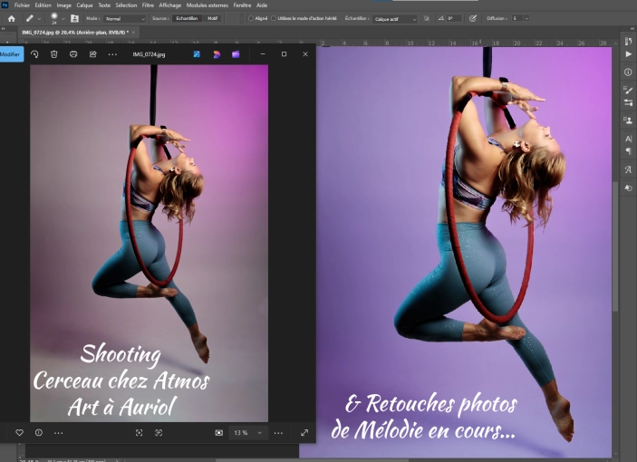Screen dimensions: 637x462
Task: Open the Character panel icon
Action: [628, 140]
